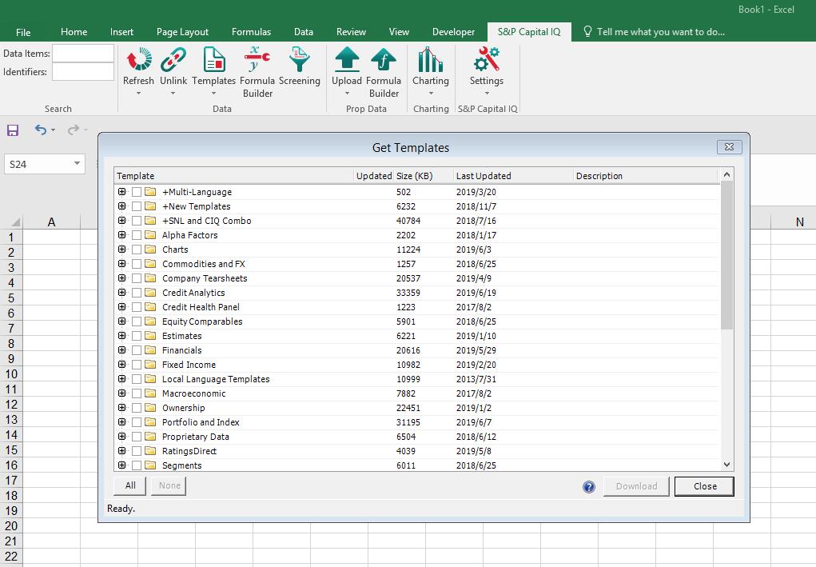Screen dimensions: 816x567
Task: Open Formula Builder in Data group
Action: coord(257,61)
